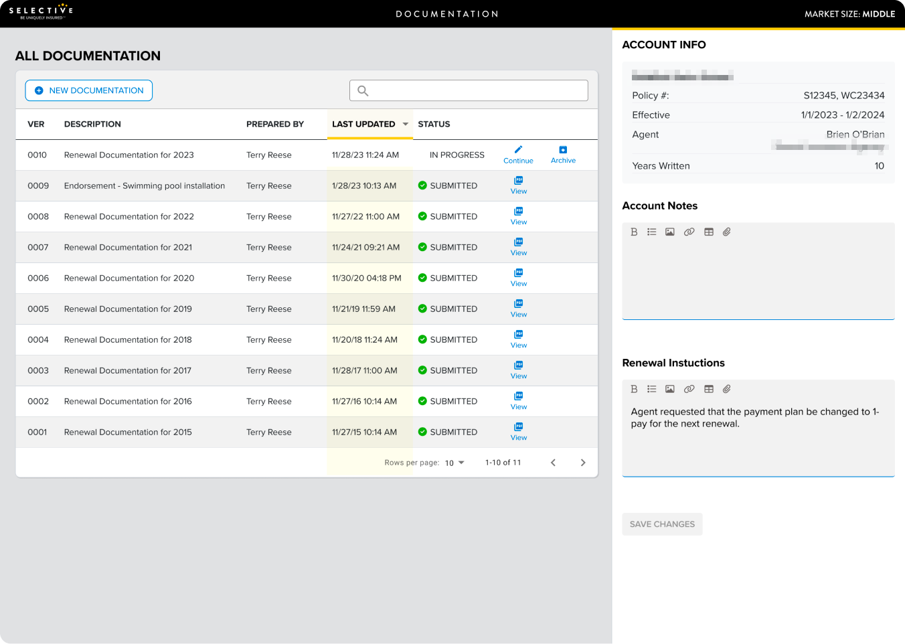The image size is (905, 644).
Task: Insert bulleted list in Renewal Instructions
Action: click(651, 389)
